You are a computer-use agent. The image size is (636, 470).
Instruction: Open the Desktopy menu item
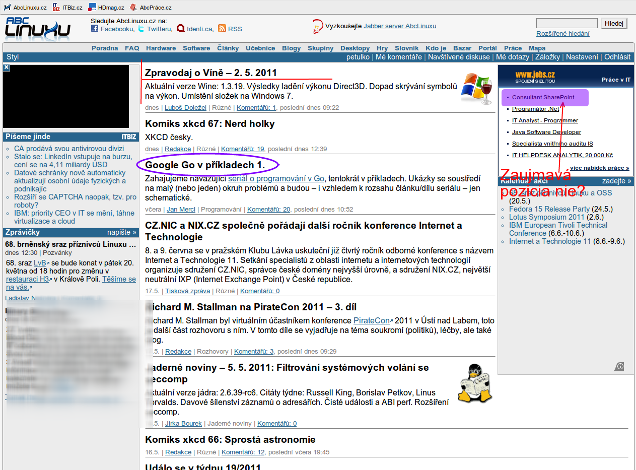pos(355,48)
